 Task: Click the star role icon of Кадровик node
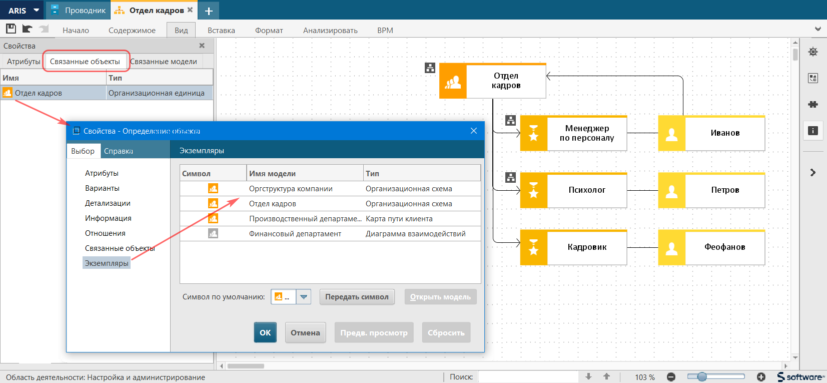click(x=534, y=248)
